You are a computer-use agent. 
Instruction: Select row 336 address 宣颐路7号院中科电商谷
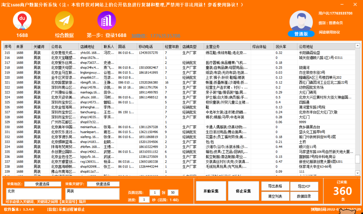317,157
